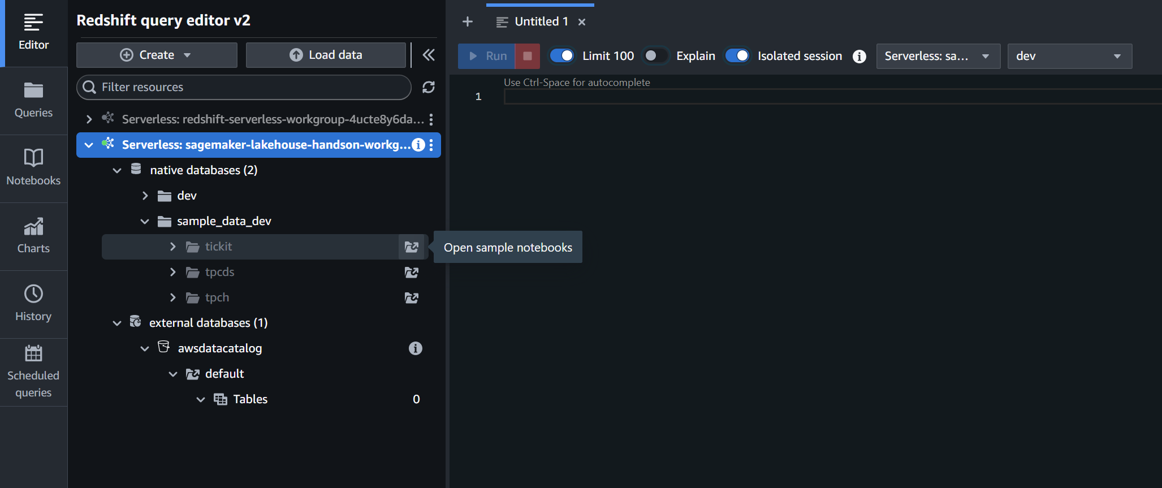Open sample notebooks for tpcds
This screenshot has width=1162, height=488.
coord(412,272)
